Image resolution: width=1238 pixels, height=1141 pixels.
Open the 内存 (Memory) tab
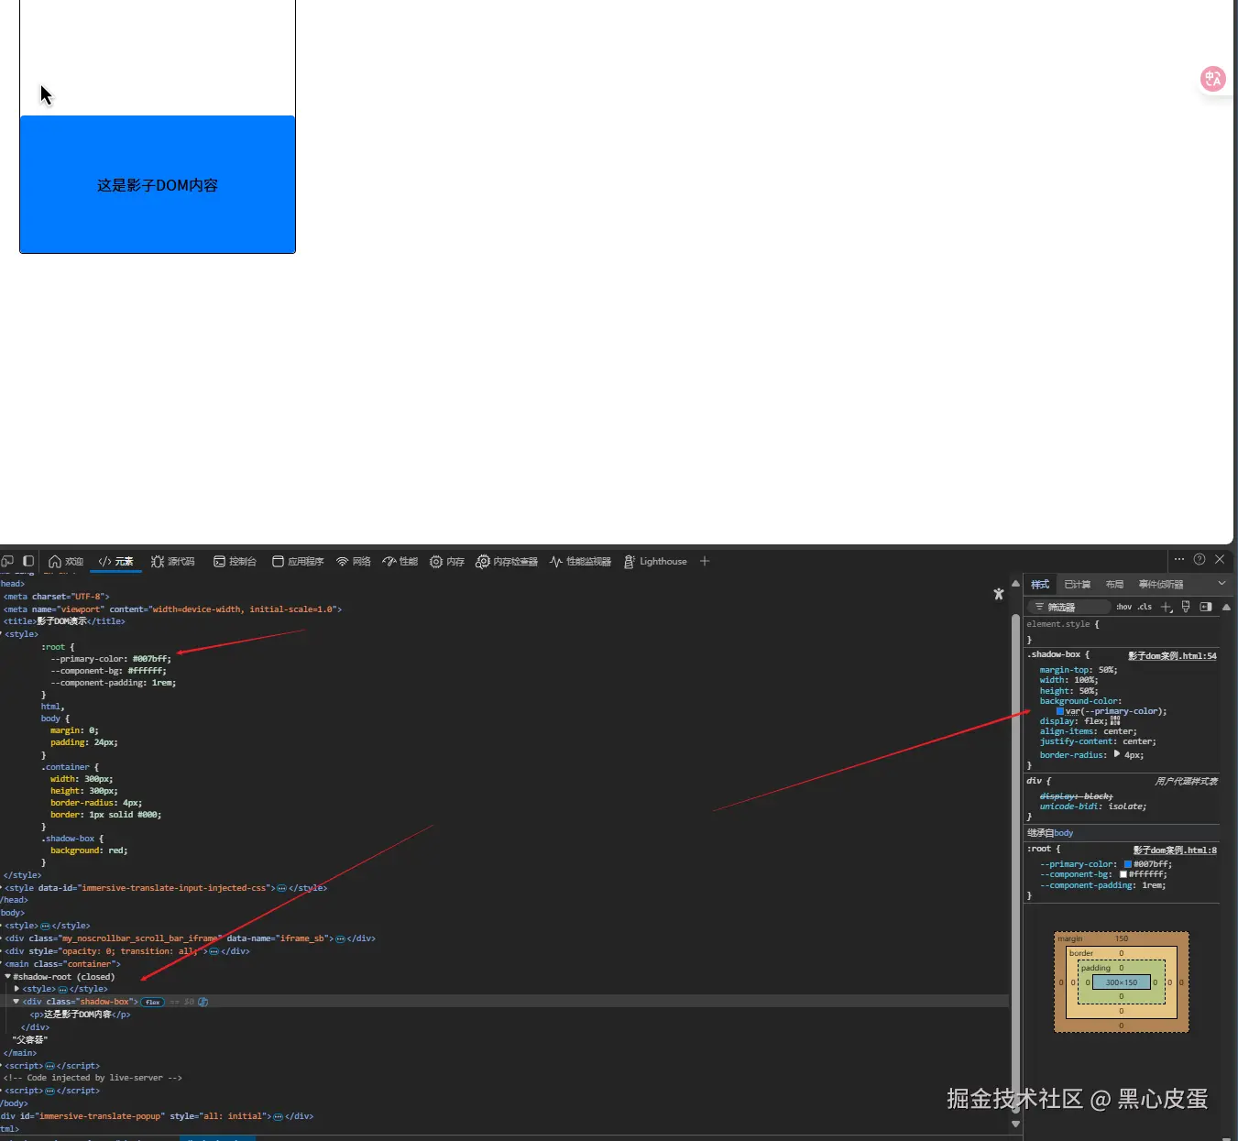[447, 561]
